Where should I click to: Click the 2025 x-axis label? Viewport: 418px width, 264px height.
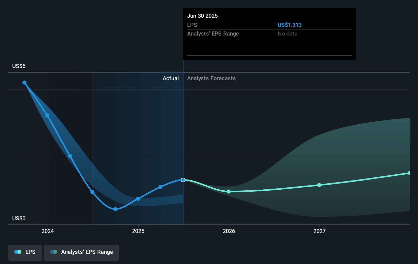(138, 231)
